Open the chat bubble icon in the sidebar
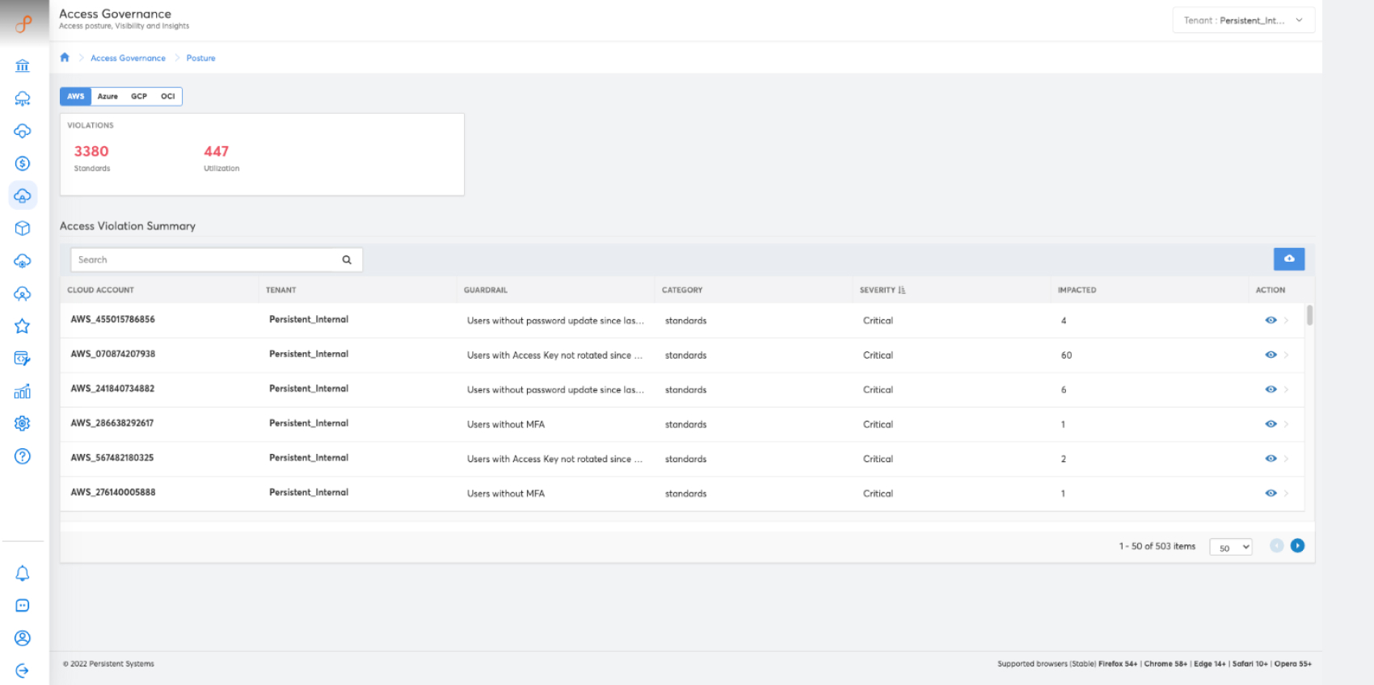The image size is (1374, 685). pos(23,606)
